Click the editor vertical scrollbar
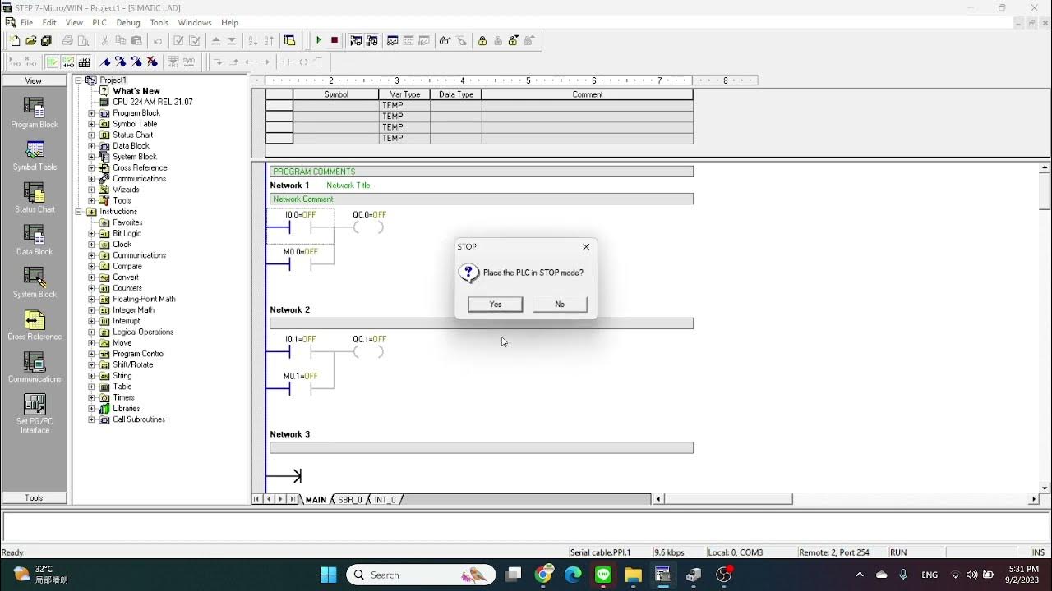The height and width of the screenshot is (591, 1052). point(1045,328)
